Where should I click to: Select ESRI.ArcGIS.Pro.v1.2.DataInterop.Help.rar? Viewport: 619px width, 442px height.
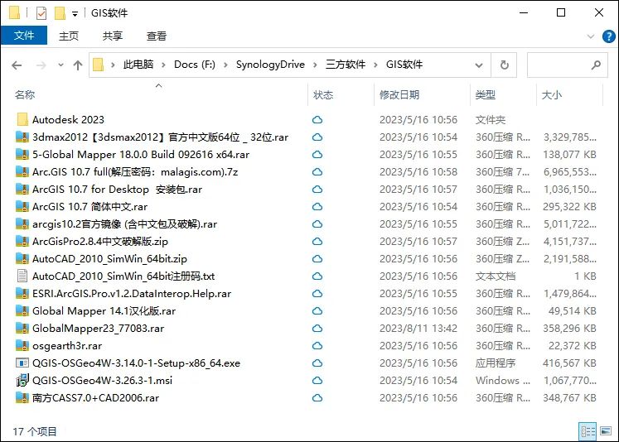132,293
